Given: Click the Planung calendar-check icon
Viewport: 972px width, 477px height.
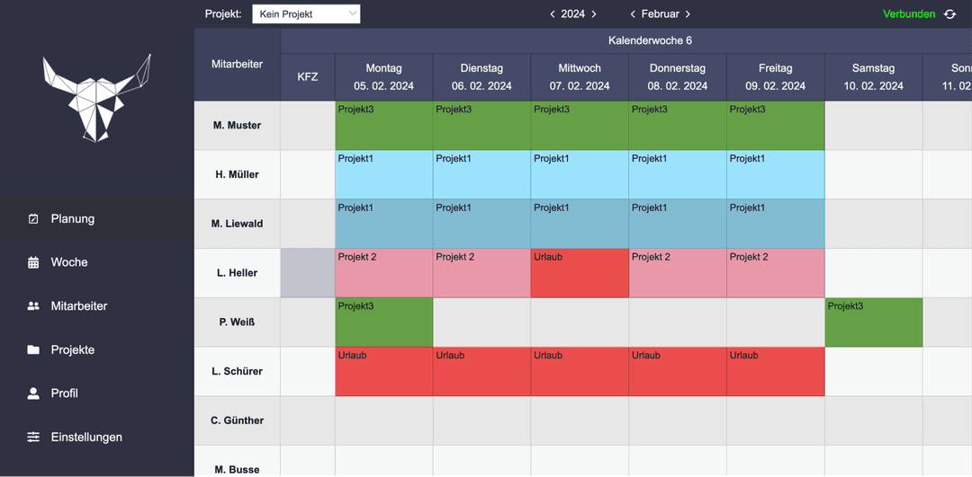Looking at the screenshot, I should [x=33, y=219].
